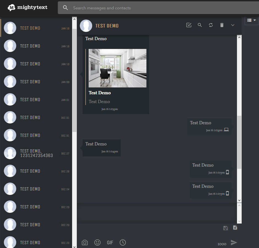This screenshot has width=259, height=248.
Task: Expand conversation options chevron
Action: coord(233,25)
